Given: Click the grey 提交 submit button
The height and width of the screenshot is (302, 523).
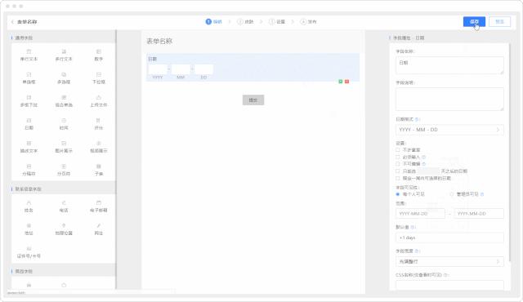Looking at the screenshot, I should [x=253, y=100].
